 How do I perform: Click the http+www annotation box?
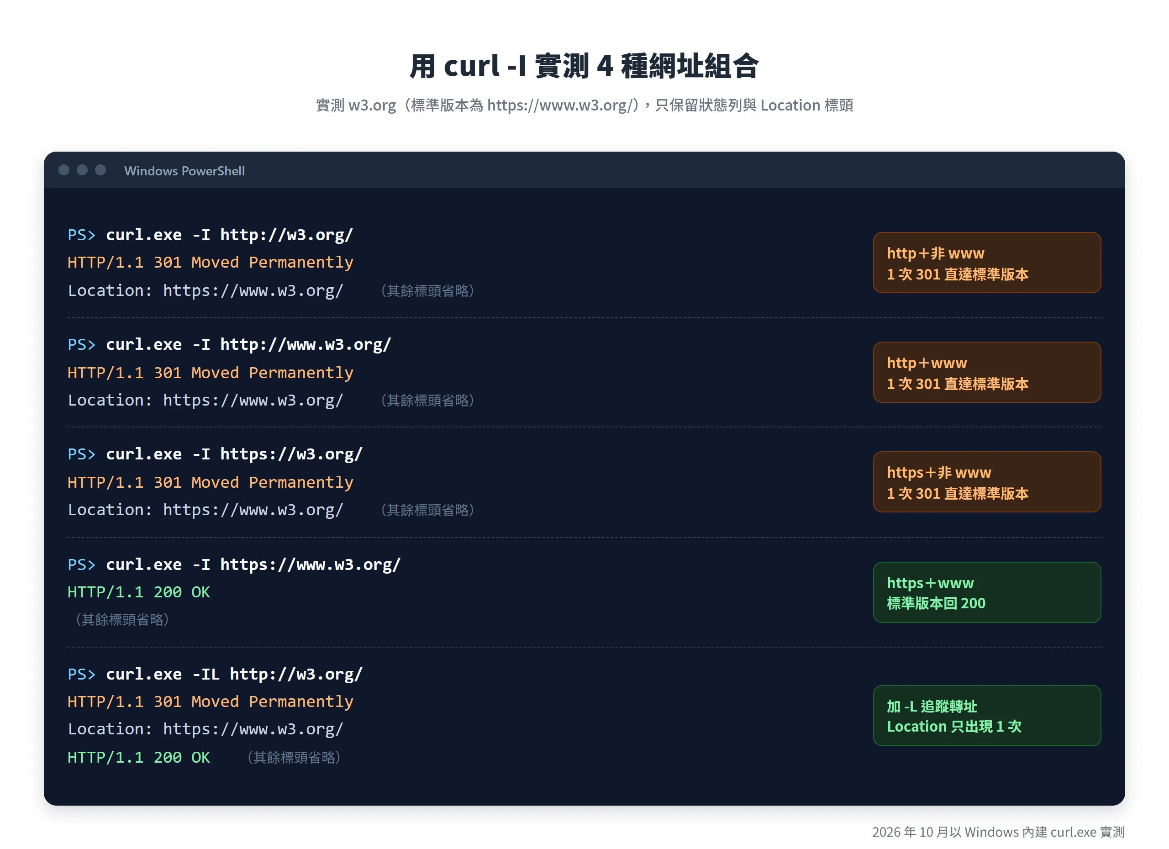[987, 372]
